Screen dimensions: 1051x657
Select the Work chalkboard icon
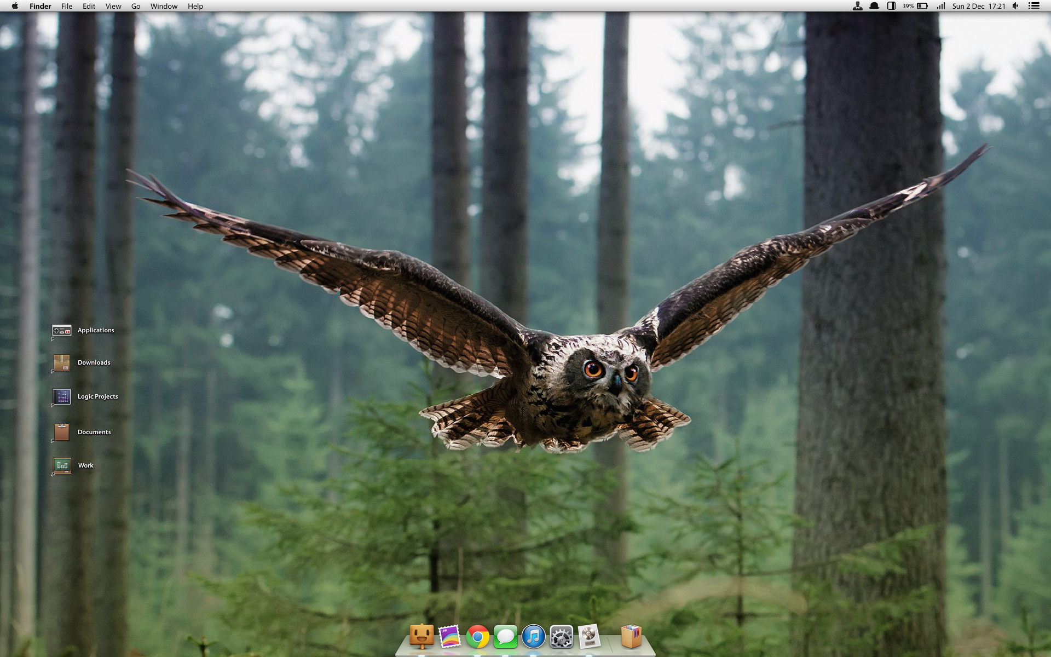pos(62,465)
